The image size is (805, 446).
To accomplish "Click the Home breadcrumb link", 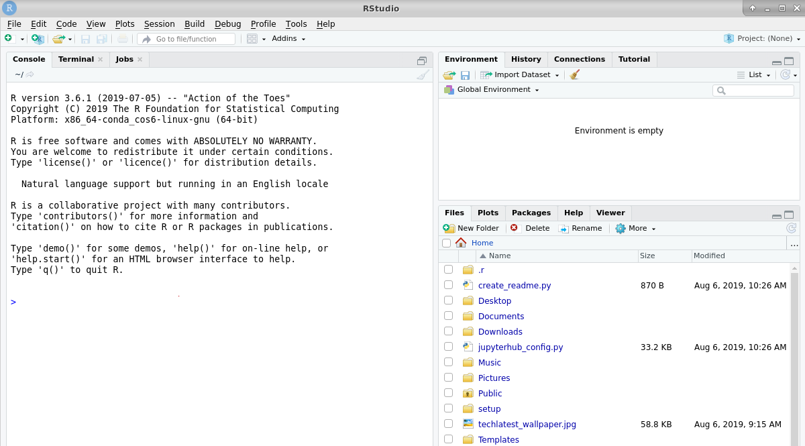I will [482, 243].
